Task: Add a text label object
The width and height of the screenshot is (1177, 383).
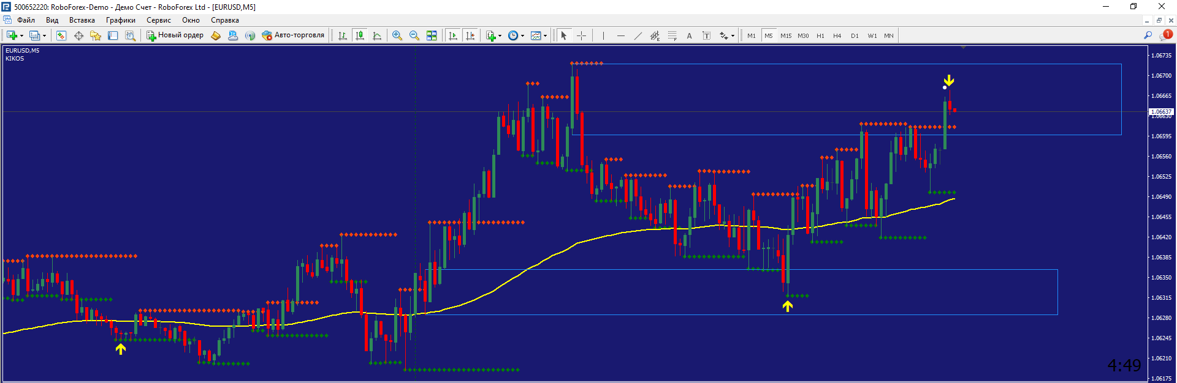Action: click(706, 35)
